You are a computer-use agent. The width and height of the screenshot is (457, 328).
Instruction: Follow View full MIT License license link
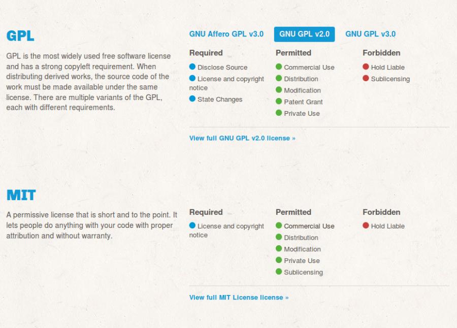(239, 298)
